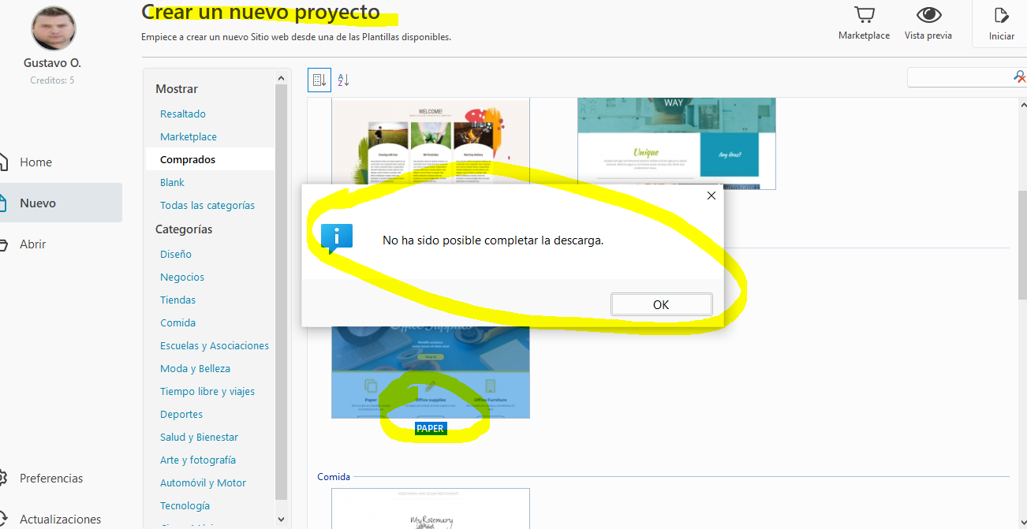Close the download error dialog
The height and width of the screenshot is (529, 1027).
tap(711, 196)
